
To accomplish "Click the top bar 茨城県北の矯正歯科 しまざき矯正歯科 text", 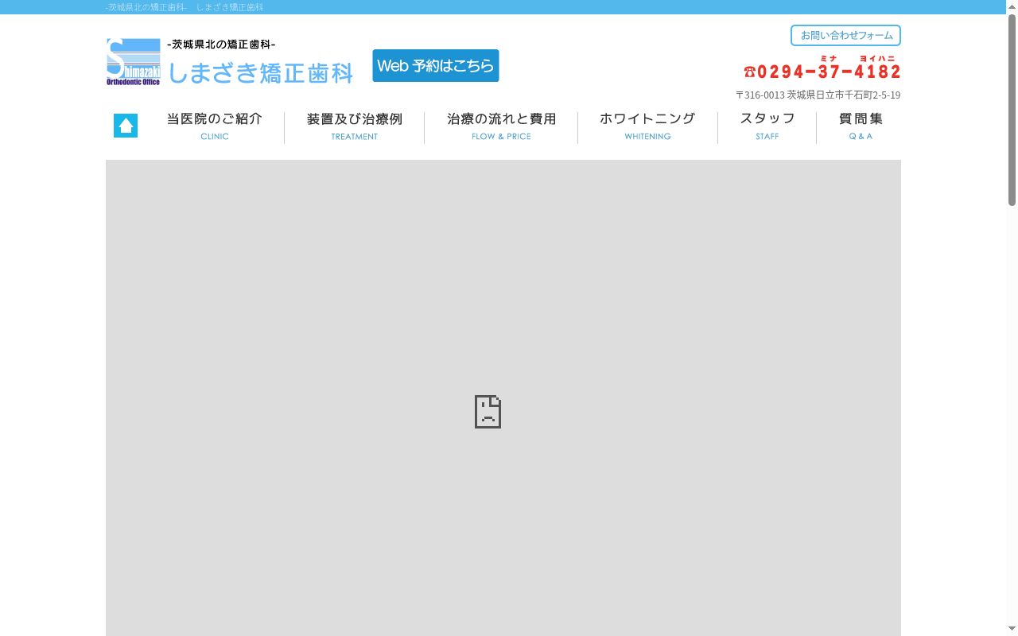I will [x=184, y=7].
